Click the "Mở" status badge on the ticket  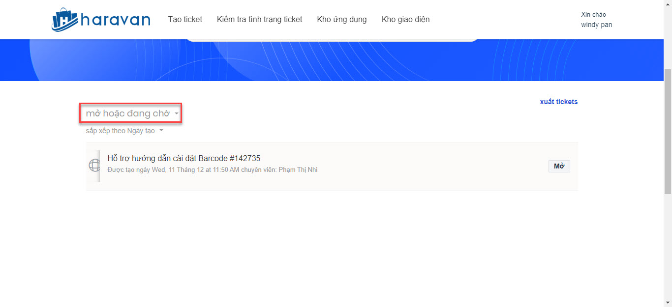pos(559,166)
